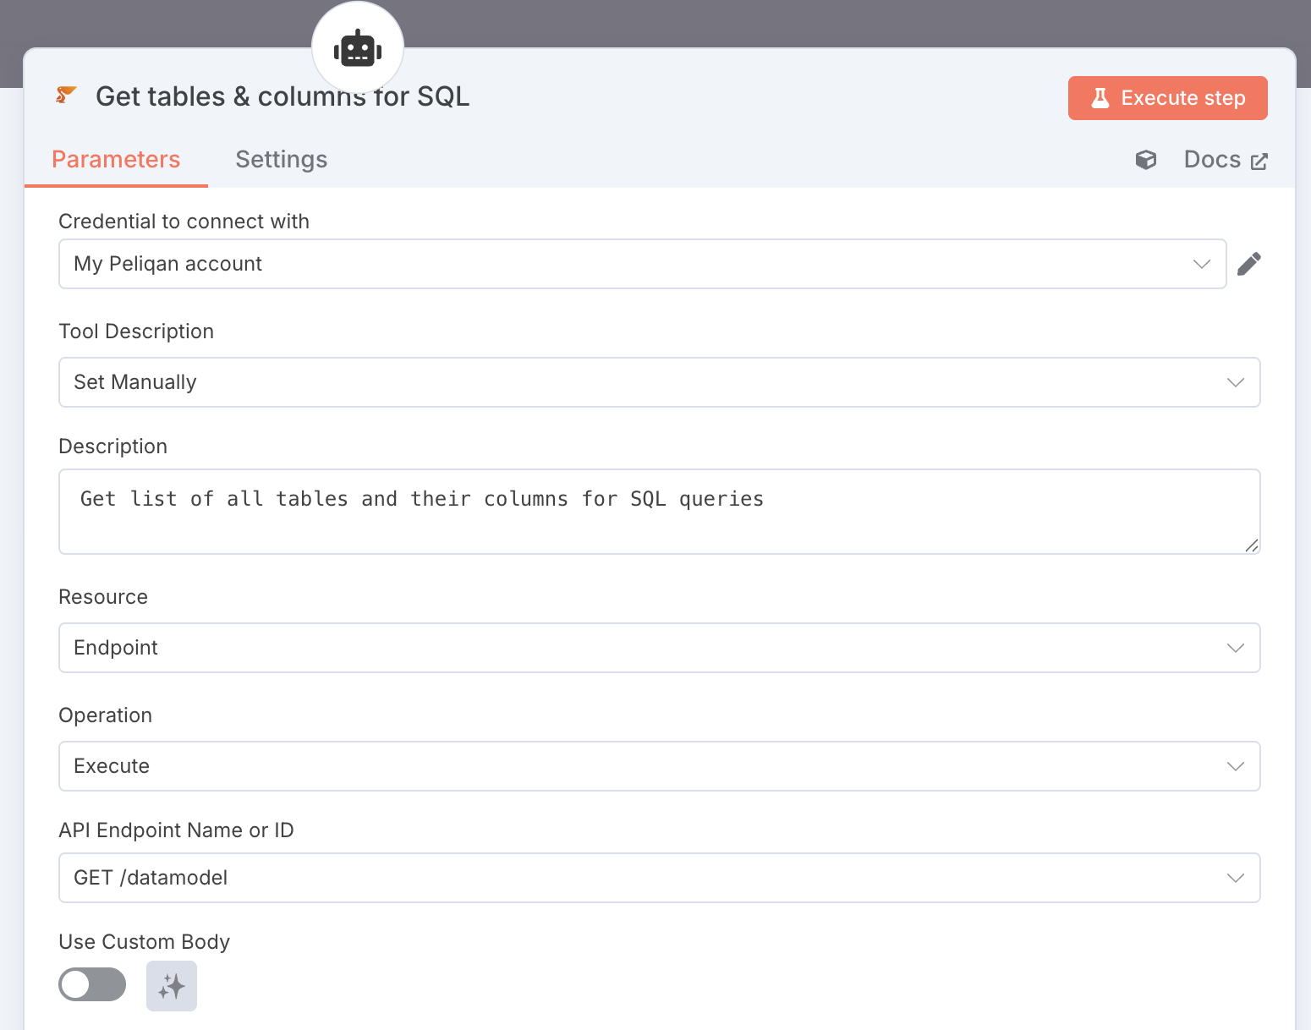Image resolution: width=1311 pixels, height=1030 pixels.
Task: Click the Operation field label
Action: point(106,715)
